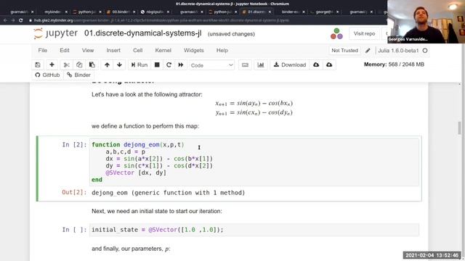Rename notebook title 01.discrete-dynamical-systems-jl
This screenshot has width=465, height=261.
[x=142, y=33]
